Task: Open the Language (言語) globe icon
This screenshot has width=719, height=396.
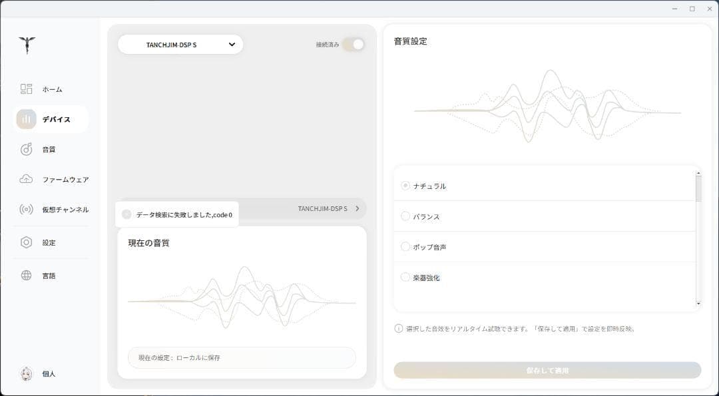Action: pos(27,276)
